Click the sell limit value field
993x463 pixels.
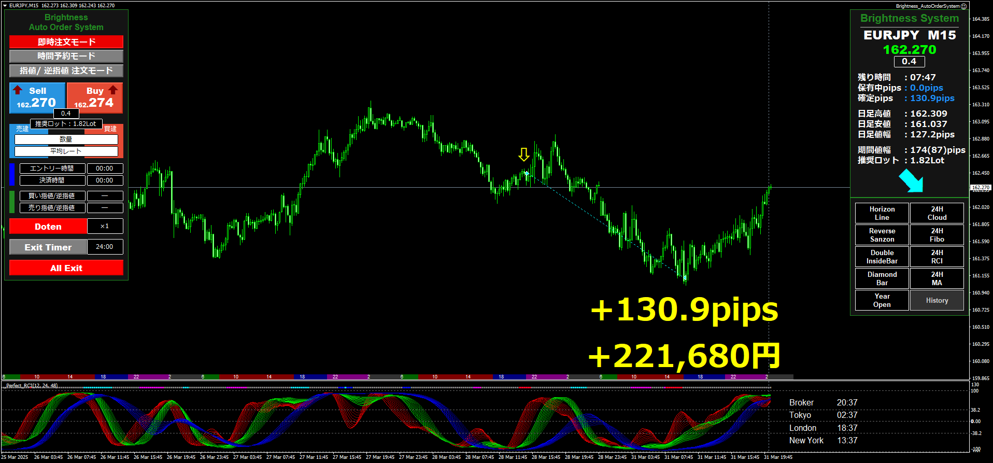click(105, 208)
